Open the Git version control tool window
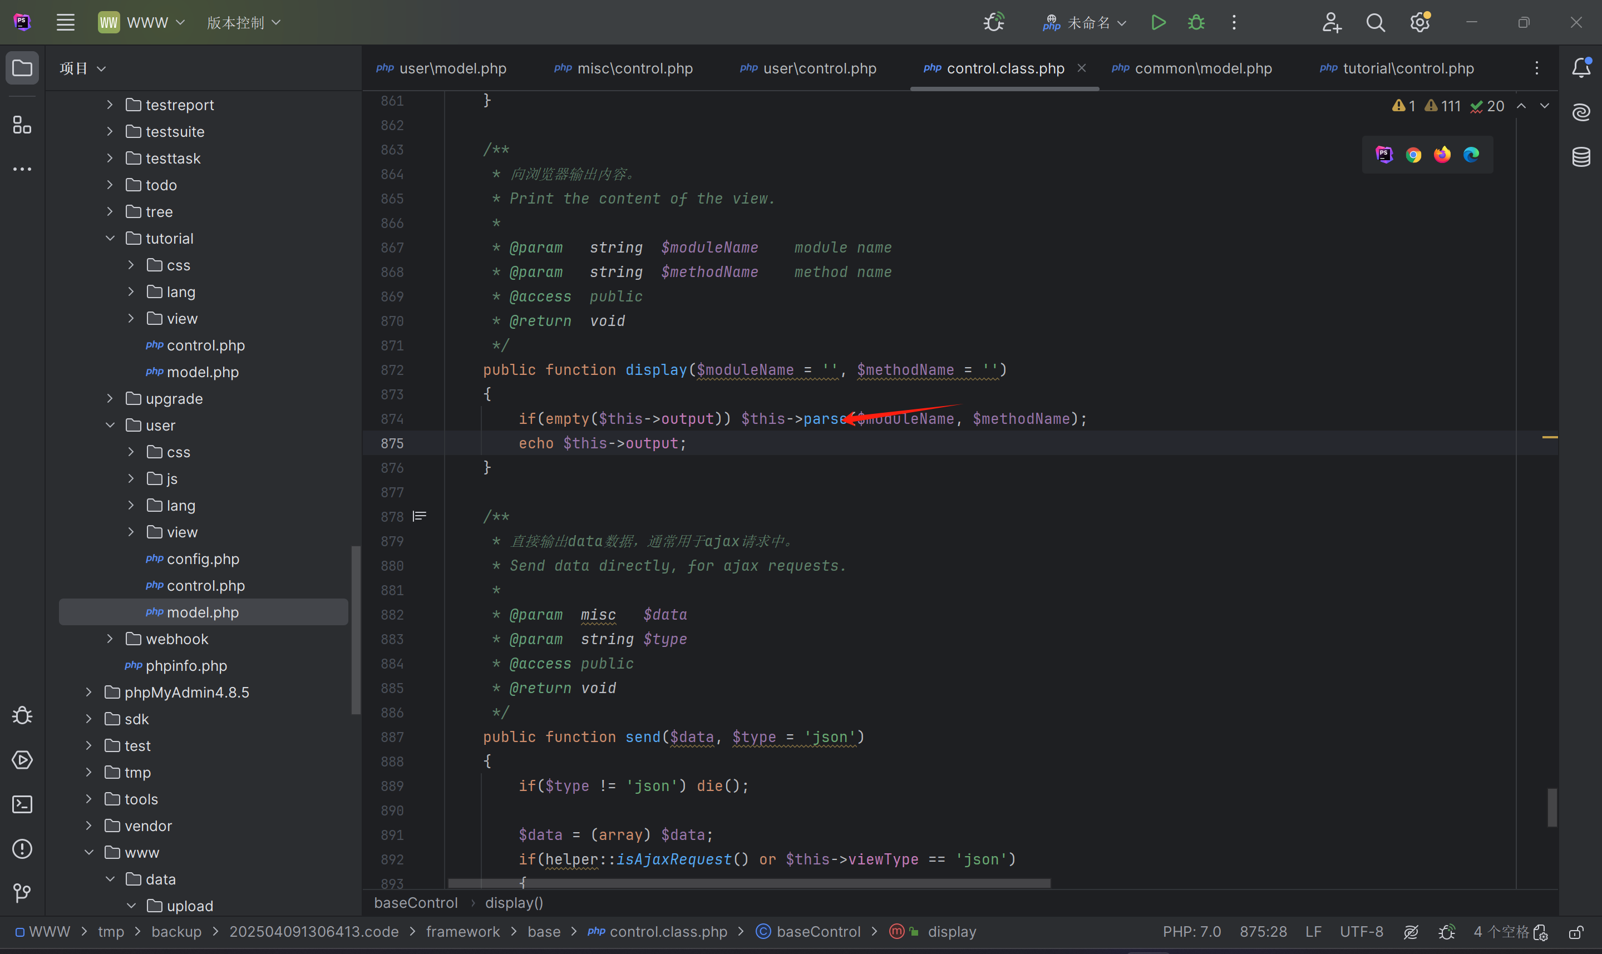1602x954 pixels. pos(22,893)
